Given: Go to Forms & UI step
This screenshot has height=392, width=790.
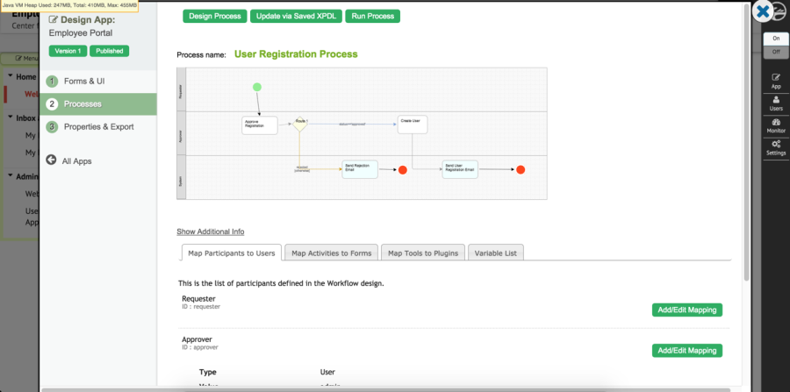Looking at the screenshot, I should coord(84,81).
